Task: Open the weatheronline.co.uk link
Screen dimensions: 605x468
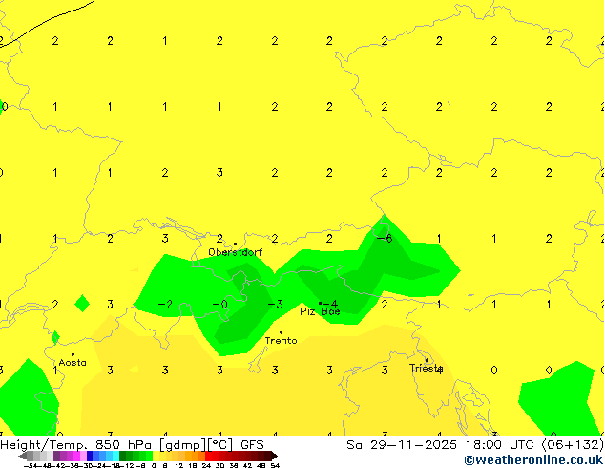Action: point(534,460)
